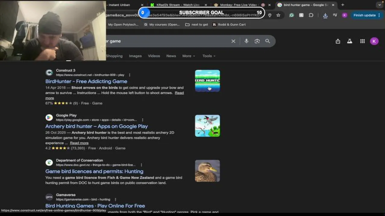385x216 pixels.
Task: Open options menu for the Google Play result
Action: tap(142, 120)
